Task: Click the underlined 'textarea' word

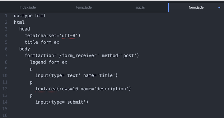Action: pos(46,89)
